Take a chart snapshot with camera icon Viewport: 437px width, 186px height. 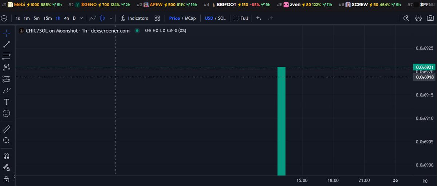(430, 18)
